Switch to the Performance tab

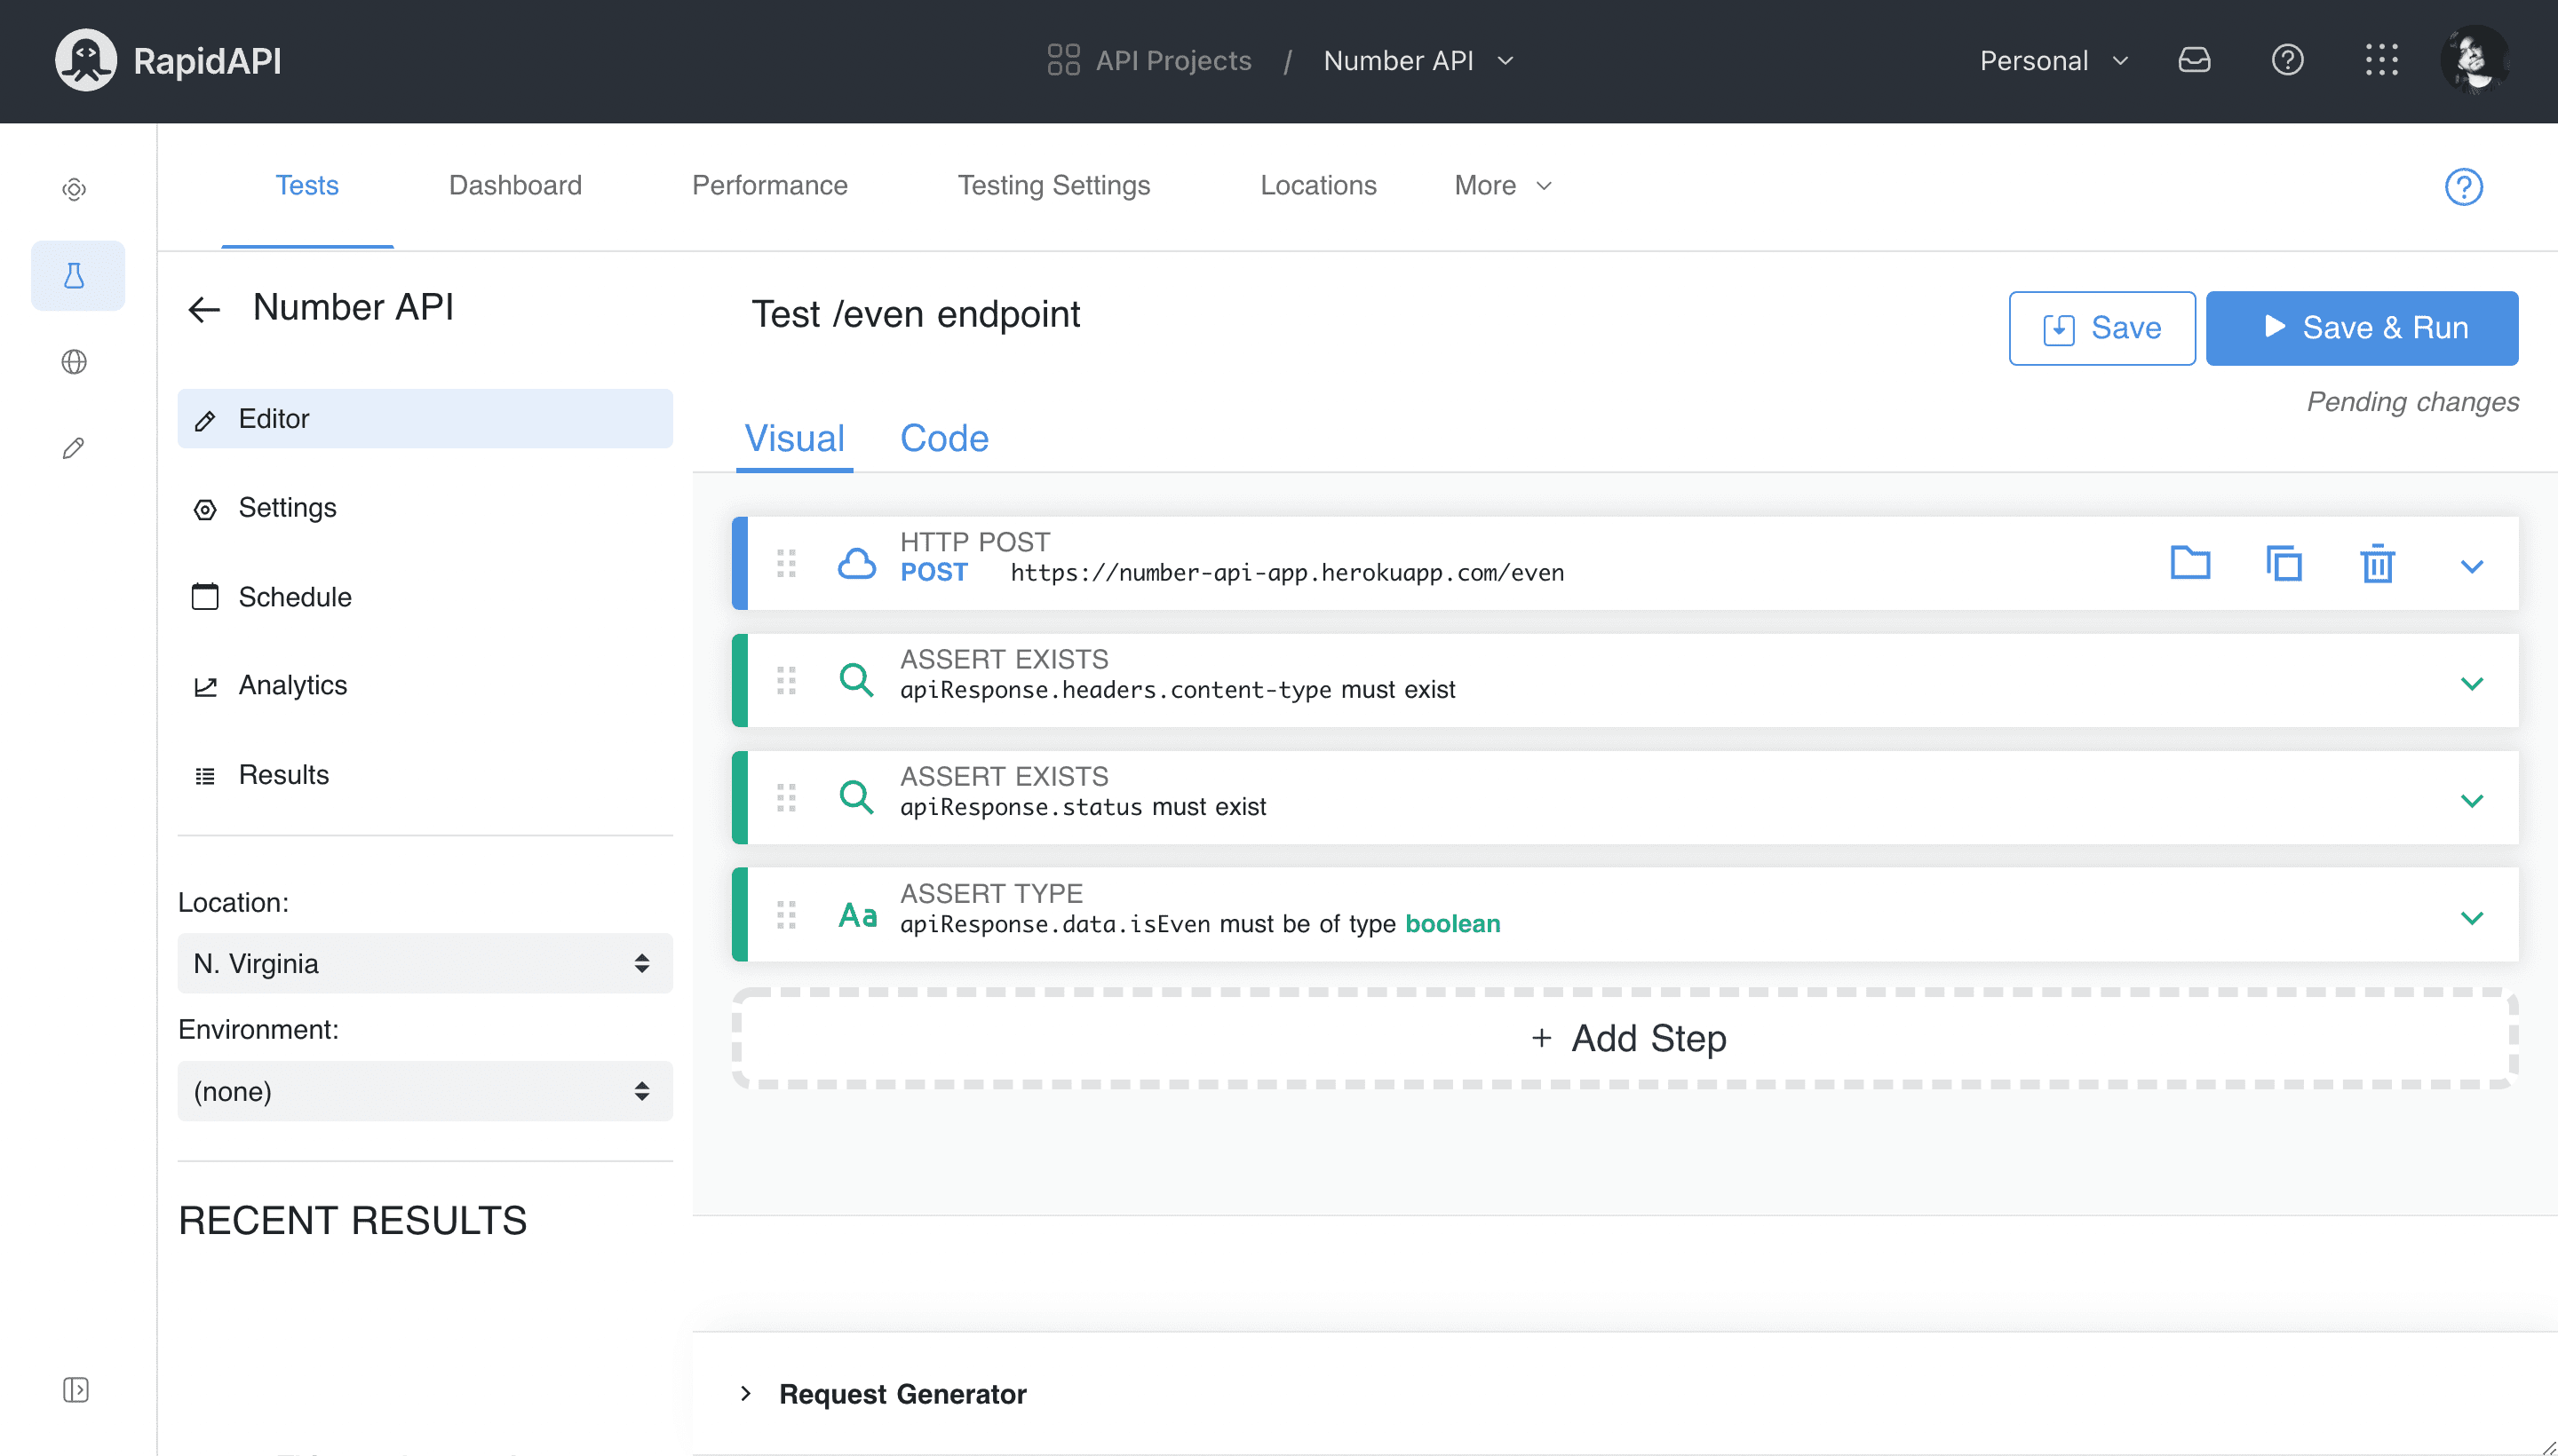769,185
